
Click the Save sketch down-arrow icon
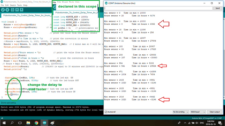point(22,10)
